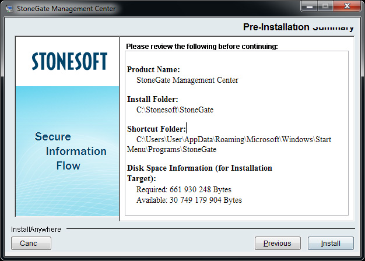Click the 'Please review the following' instruction text
365x261 pixels.
(202, 46)
